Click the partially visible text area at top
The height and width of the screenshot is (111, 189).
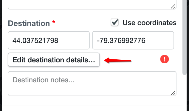tap(92, 4)
